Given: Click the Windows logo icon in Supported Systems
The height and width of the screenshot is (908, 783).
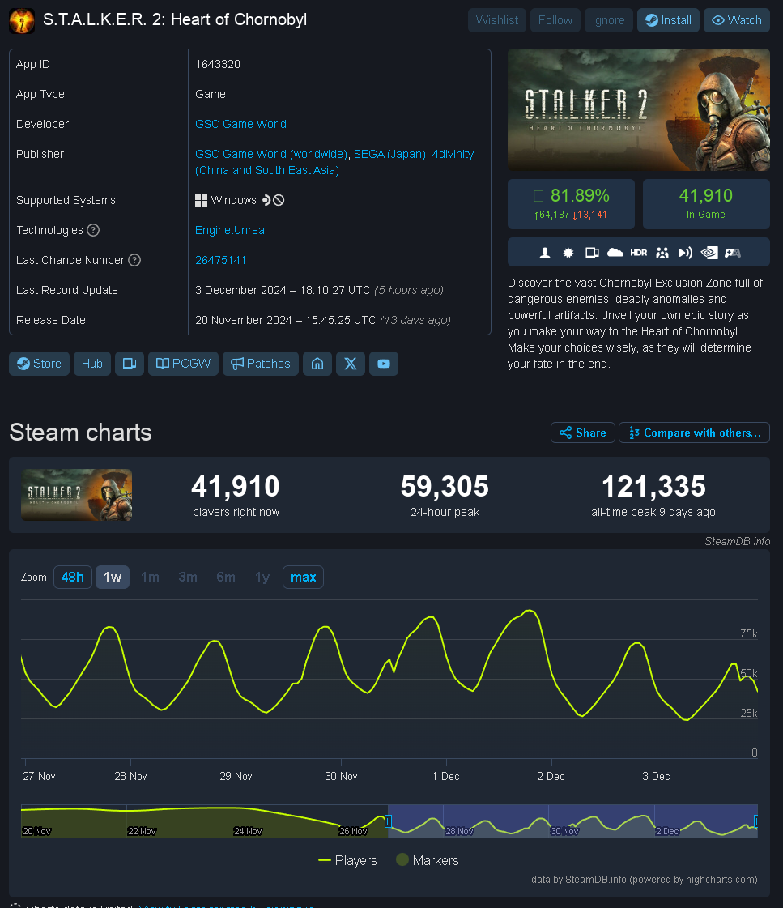Looking at the screenshot, I should click(x=201, y=200).
